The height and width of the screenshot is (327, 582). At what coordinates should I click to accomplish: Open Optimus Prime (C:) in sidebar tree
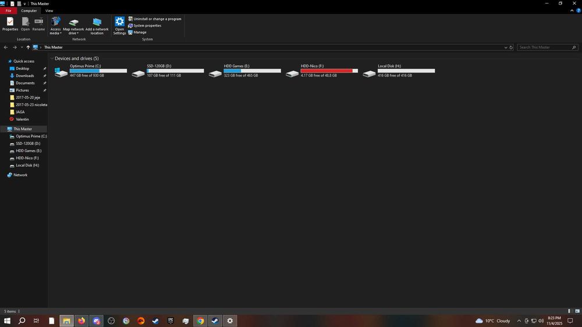click(31, 136)
